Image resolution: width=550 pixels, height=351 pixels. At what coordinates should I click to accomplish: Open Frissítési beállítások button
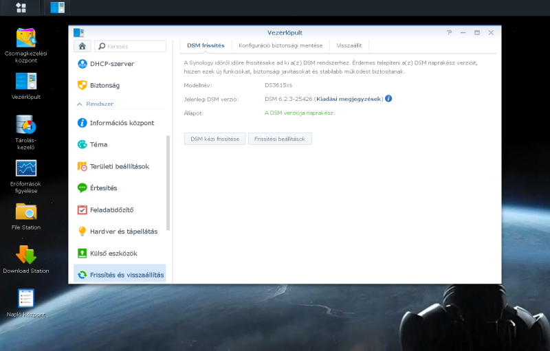[280, 139]
